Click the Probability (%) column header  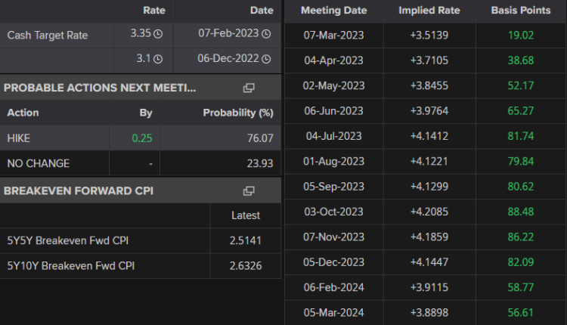(x=237, y=113)
